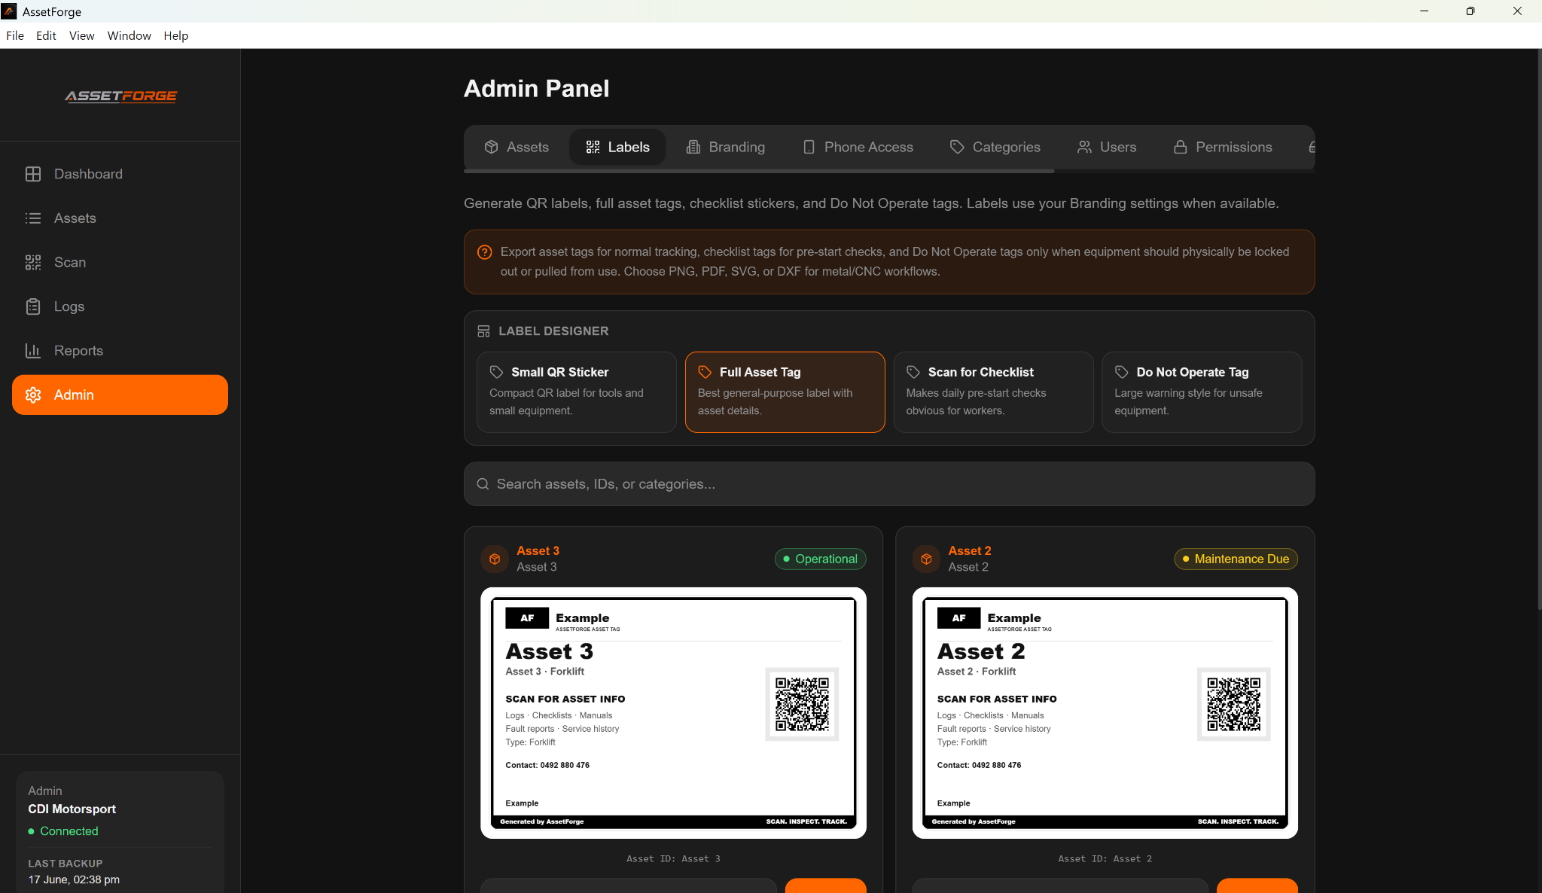Click the magnifier icon in search box
The image size is (1542, 893).
point(483,484)
